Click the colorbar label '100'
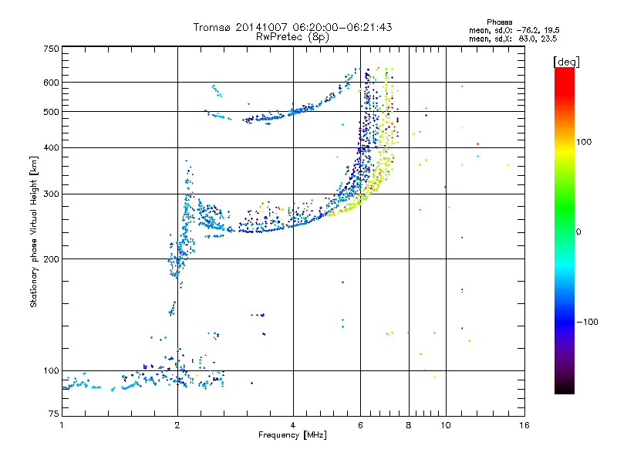The width and height of the screenshot is (617, 463). [584, 142]
